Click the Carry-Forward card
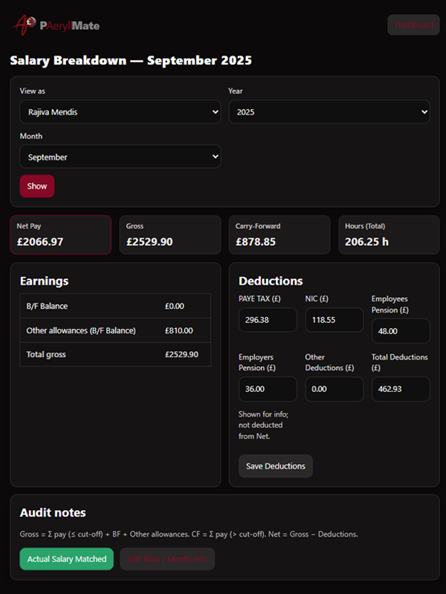This screenshot has width=446, height=594. tap(279, 235)
